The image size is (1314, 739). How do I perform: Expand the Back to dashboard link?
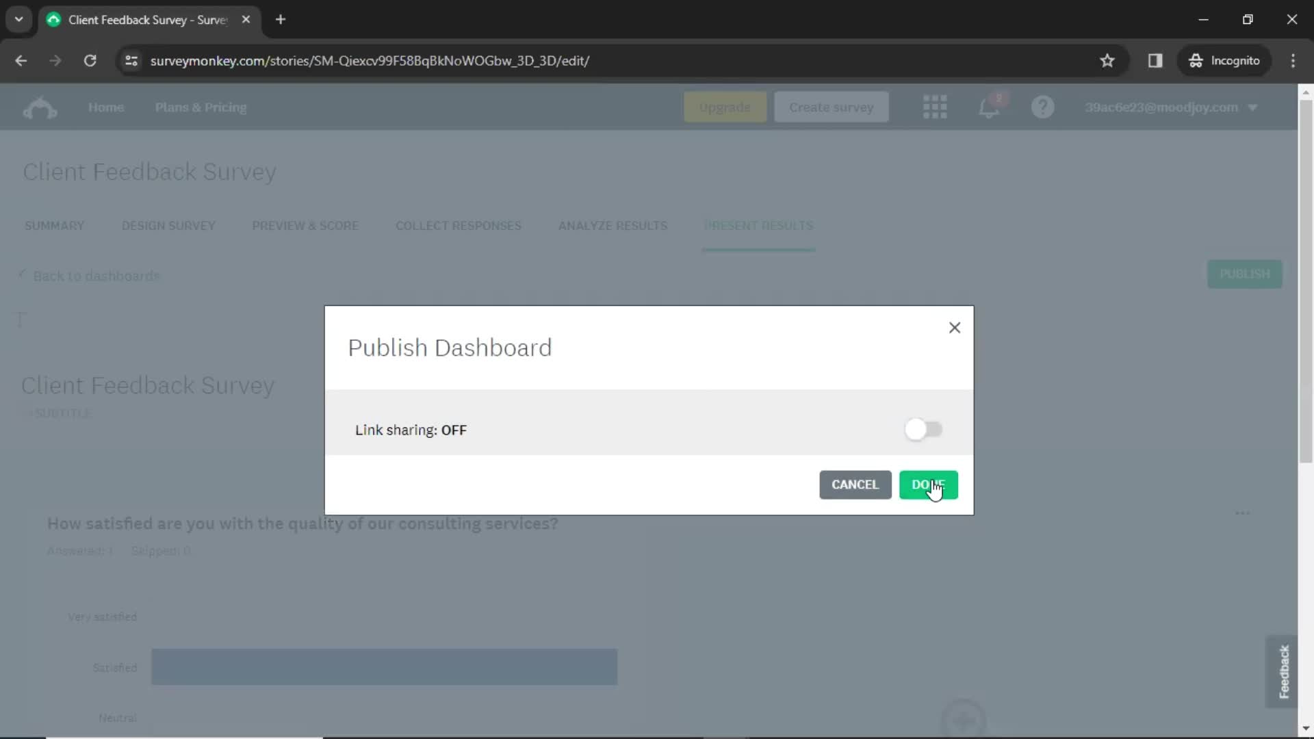(x=90, y=275)
